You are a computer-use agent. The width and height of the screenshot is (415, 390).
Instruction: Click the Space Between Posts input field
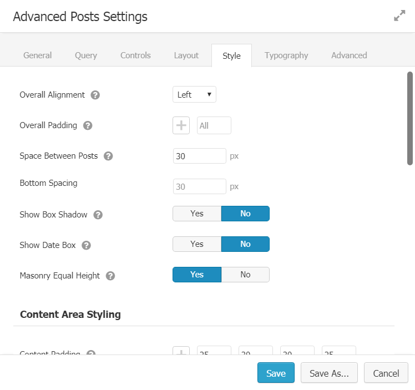tap(200, 156)
